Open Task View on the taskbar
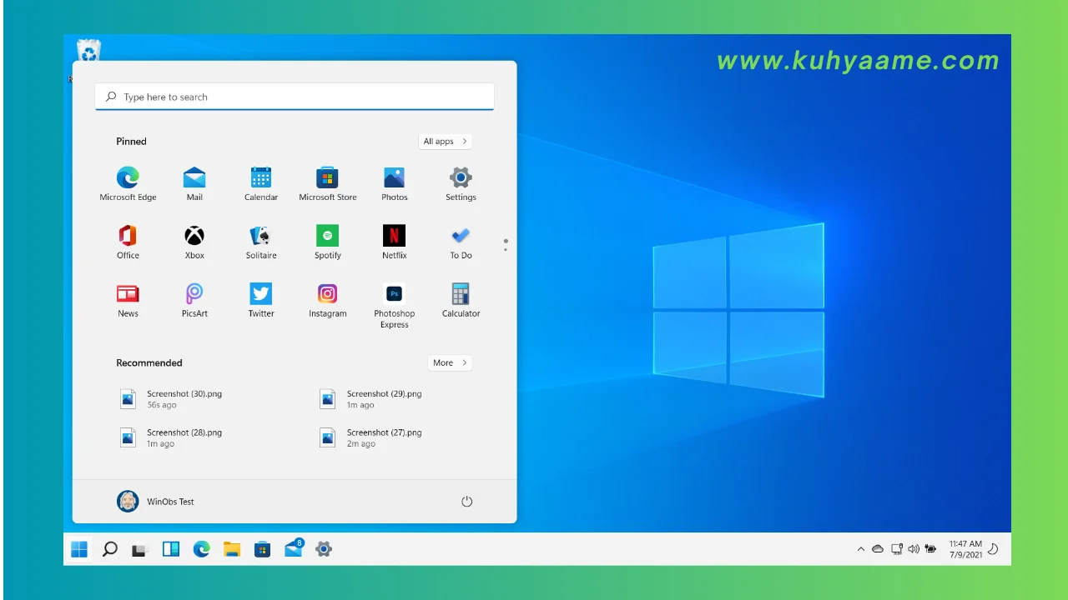The width and height of the screenshot is (1068, 600). (x=139, y=549)
